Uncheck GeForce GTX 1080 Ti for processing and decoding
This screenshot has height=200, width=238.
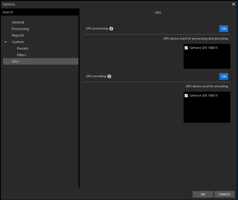[186, 48]
